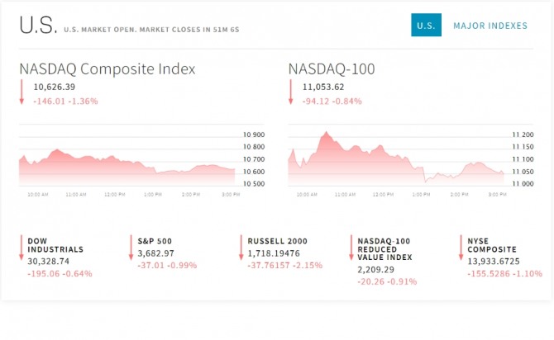Image resolution: width=554 pixels, height=340 pixels.
Task: Click the NASDAQ Composite down arrow icon
Action: (22, 92)
